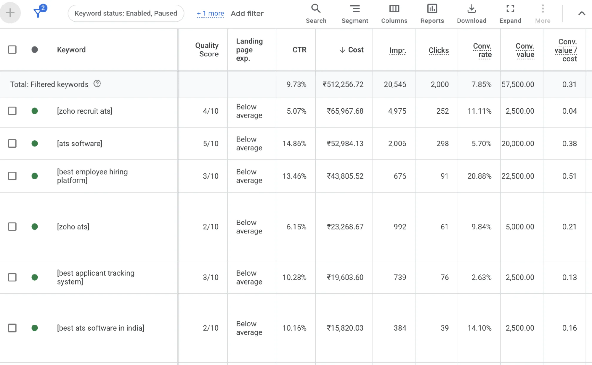Click the total impressions 20,546 cell
Viewport: 592px width, 365px height.
tap(395, 84)
